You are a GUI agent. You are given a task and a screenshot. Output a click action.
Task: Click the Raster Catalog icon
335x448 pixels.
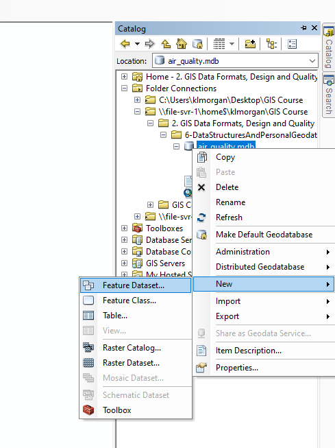pyautogui.click(x=88, y=348)
